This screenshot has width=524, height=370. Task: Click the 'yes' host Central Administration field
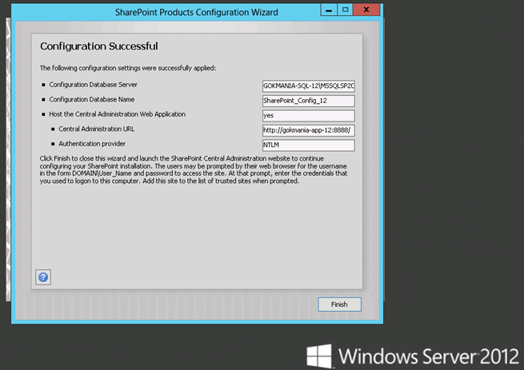pos(309,116)
